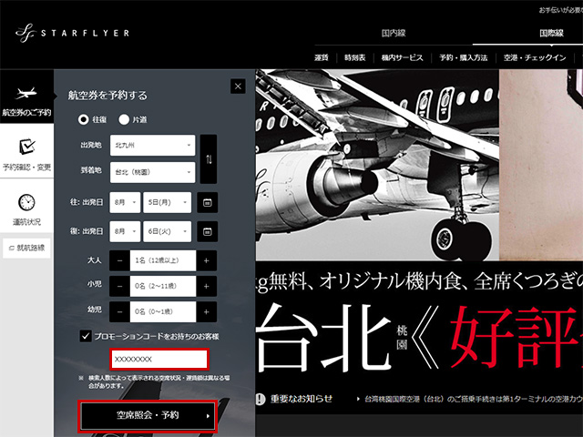Open 予約確認・変更 checkmark sidebar icon
The width and height of the screenshot is (583, 437).
pos(26,152)
